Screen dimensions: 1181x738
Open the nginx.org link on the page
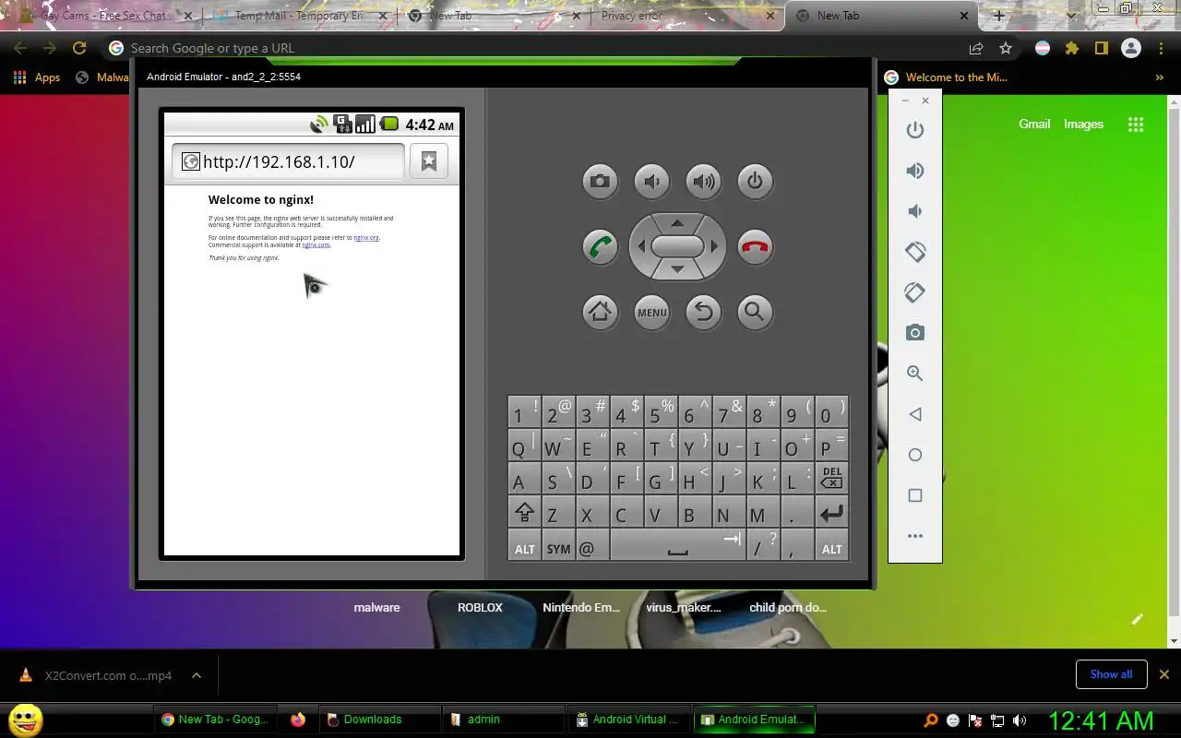tap(366, 238)
